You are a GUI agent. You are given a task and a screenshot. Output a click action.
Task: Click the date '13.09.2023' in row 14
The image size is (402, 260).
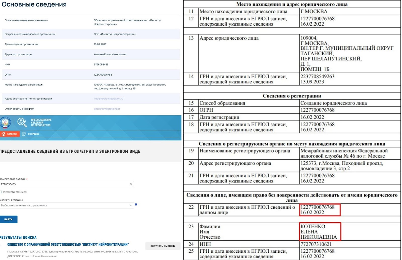[x=312, y=82]
